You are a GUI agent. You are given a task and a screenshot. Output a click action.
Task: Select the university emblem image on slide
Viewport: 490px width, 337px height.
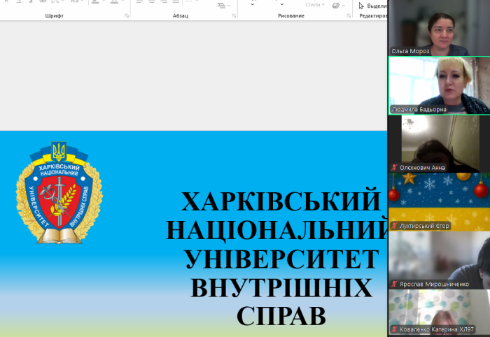[59, 192]
